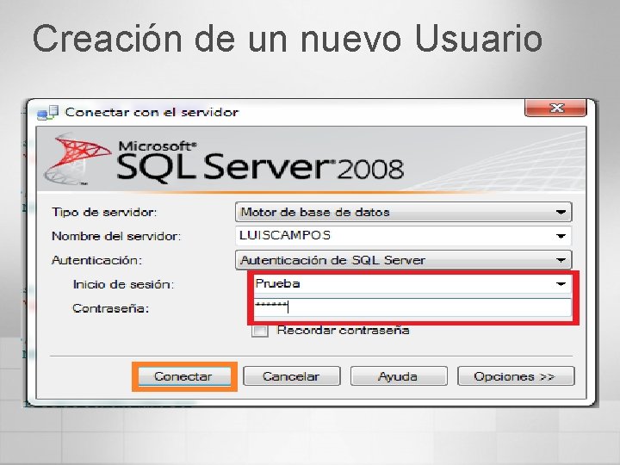Click the server connection title bar icon
620x465 pixels.
click(48, 113)
